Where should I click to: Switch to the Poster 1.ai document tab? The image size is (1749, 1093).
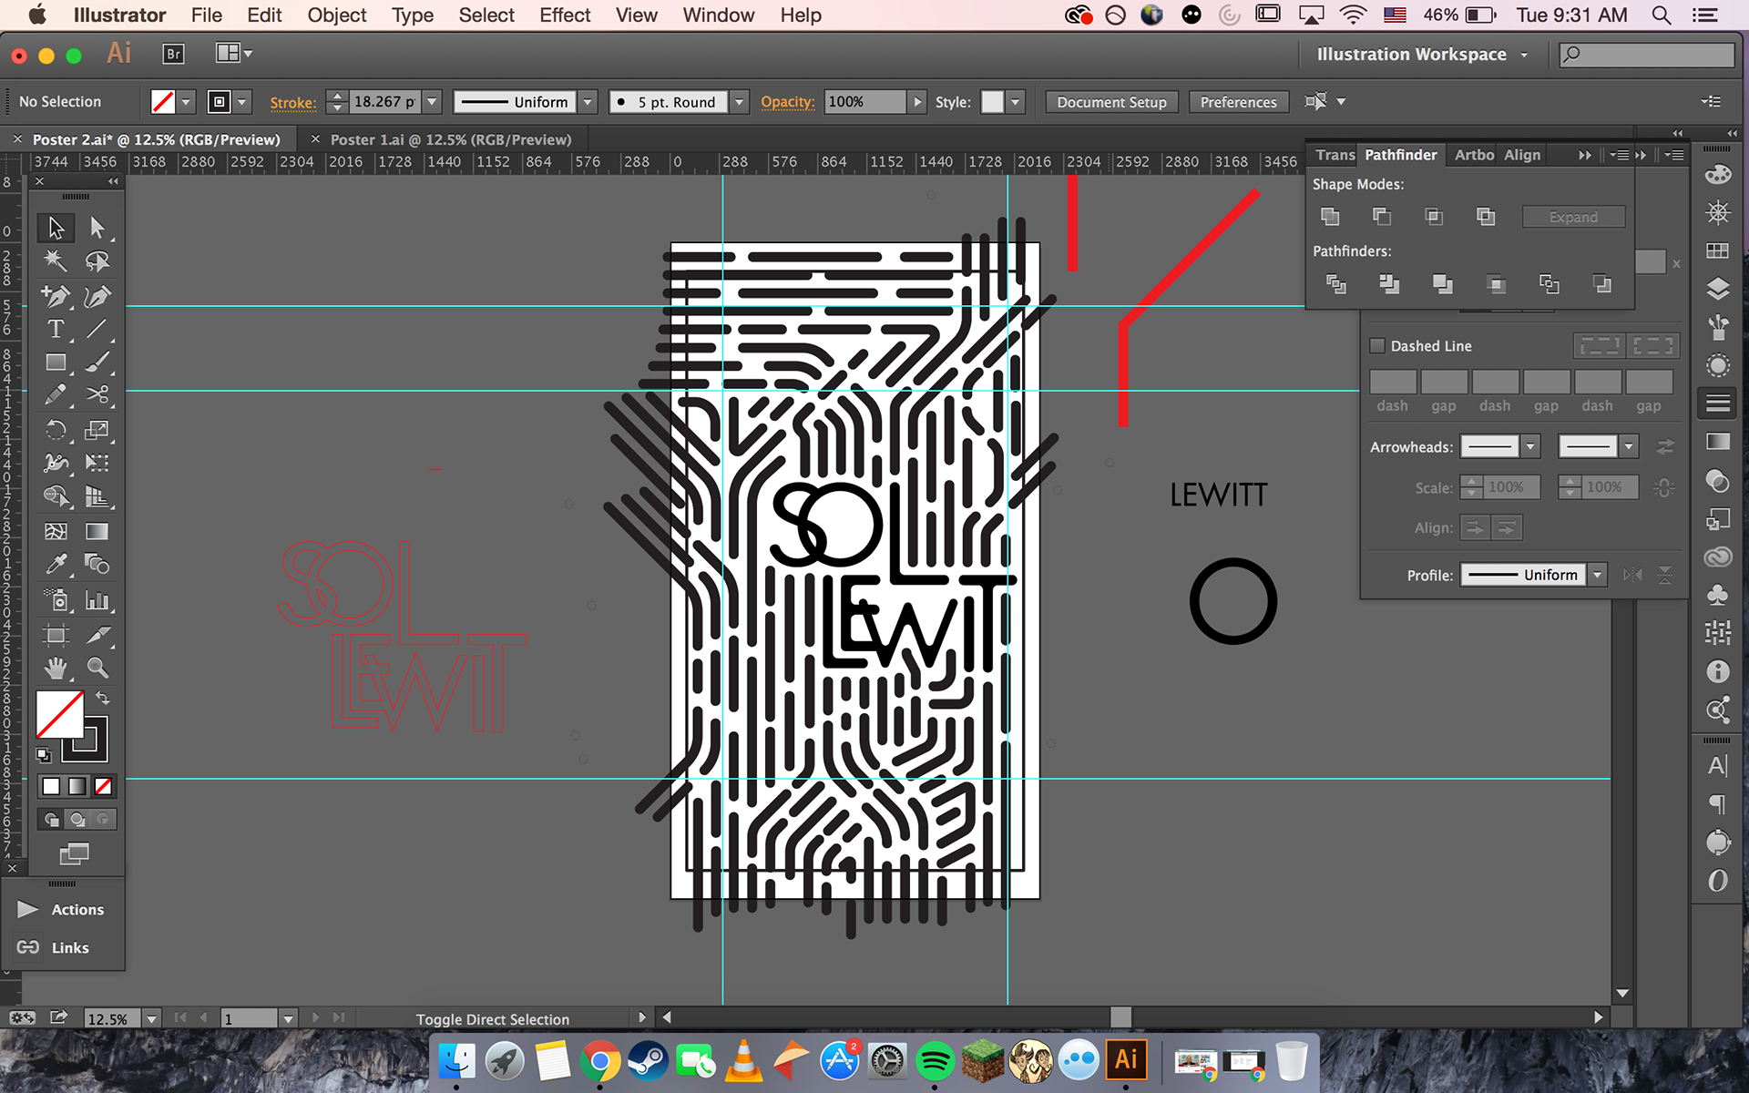click(450, 139)
